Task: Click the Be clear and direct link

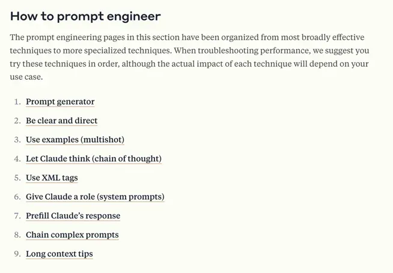Action: pyautogui.click(x=61, y=121)
